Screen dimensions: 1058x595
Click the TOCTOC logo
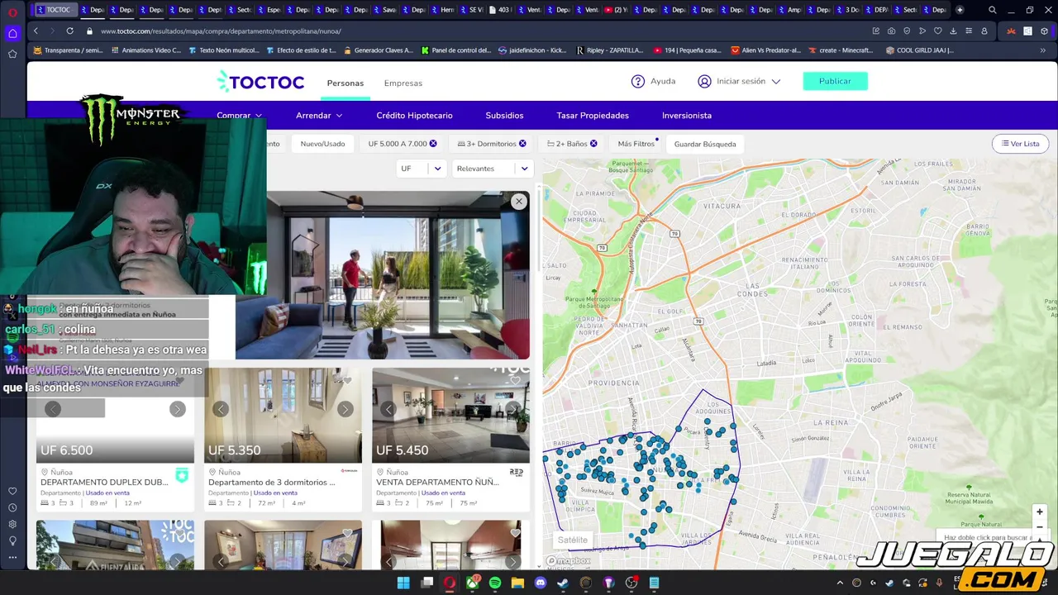[260, 82]
